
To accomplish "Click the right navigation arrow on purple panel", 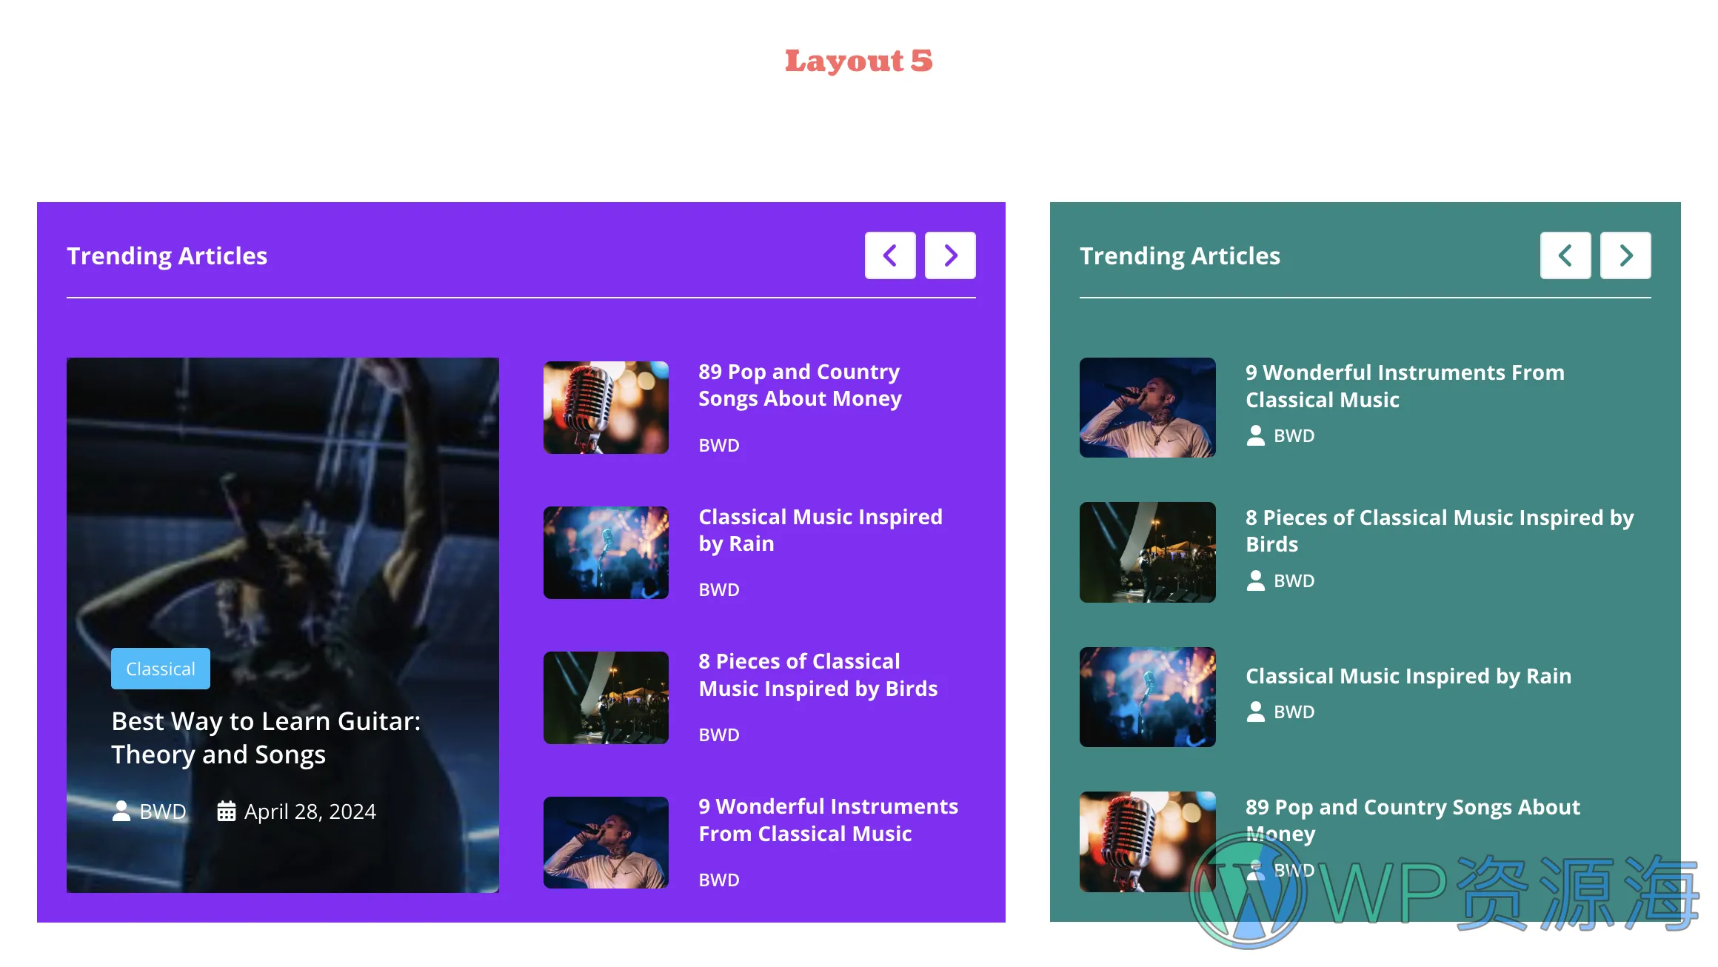I will click(x=950, y=255).
